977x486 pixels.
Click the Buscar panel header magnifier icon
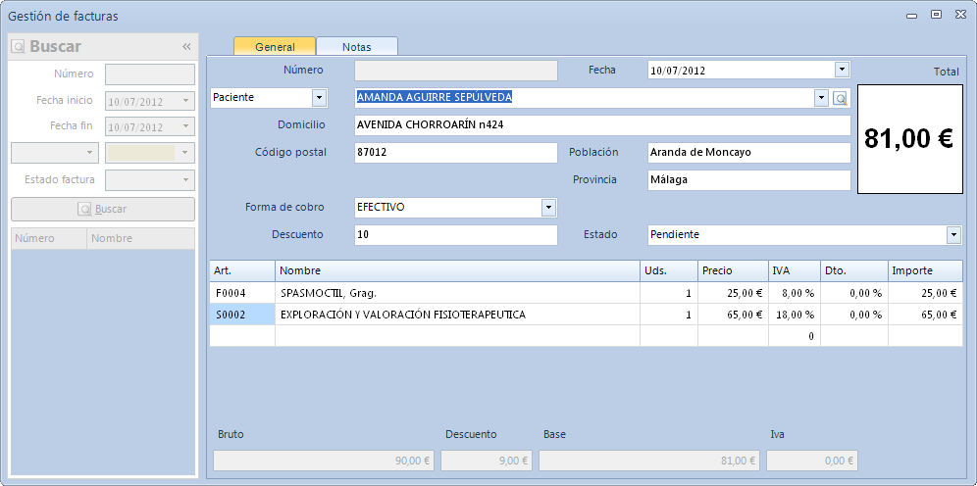[x=18, y=47]
